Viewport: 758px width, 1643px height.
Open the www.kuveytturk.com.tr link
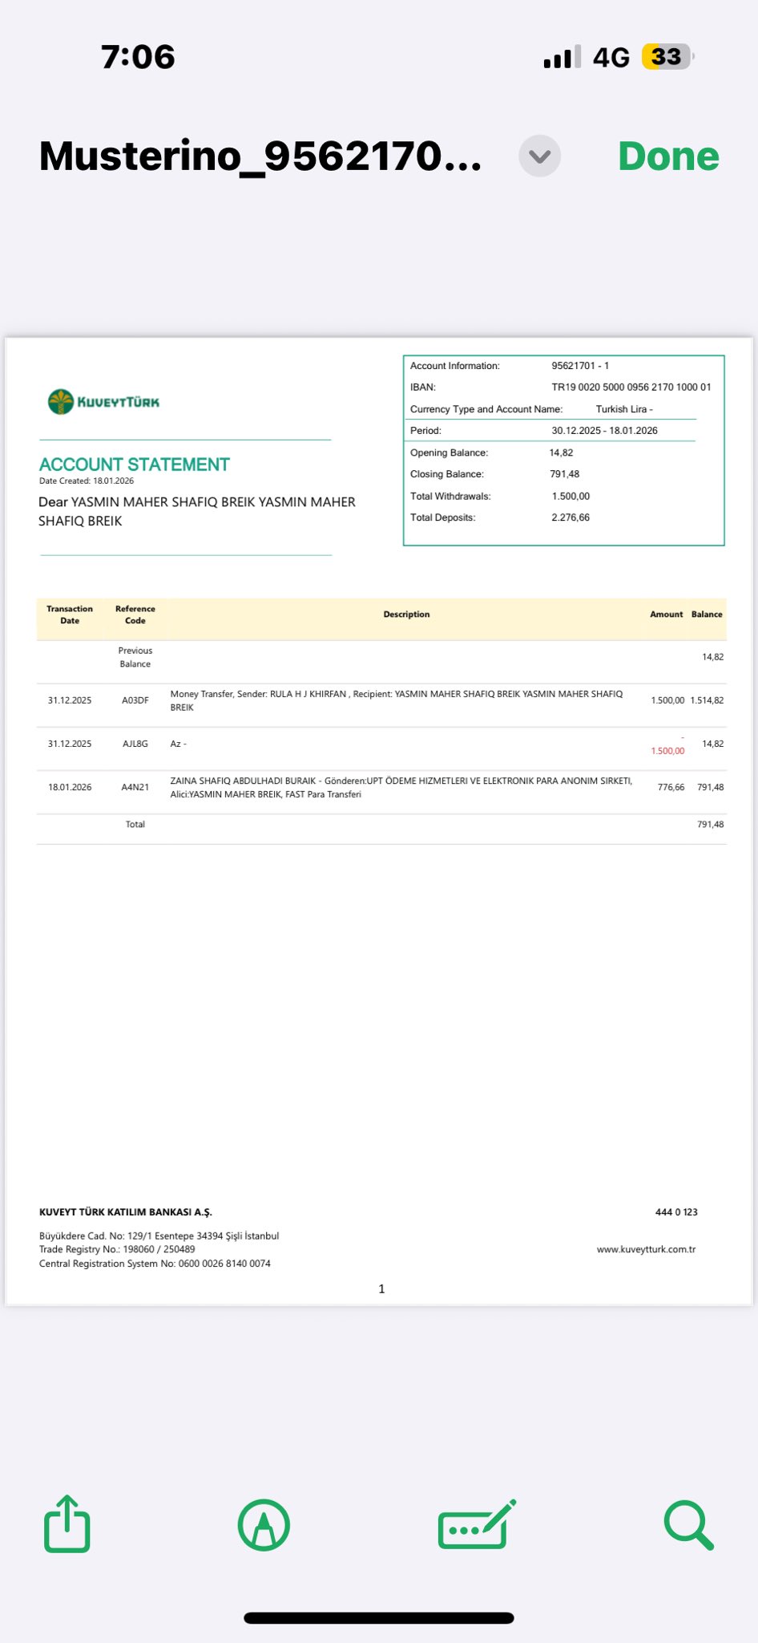[646, 1249]
